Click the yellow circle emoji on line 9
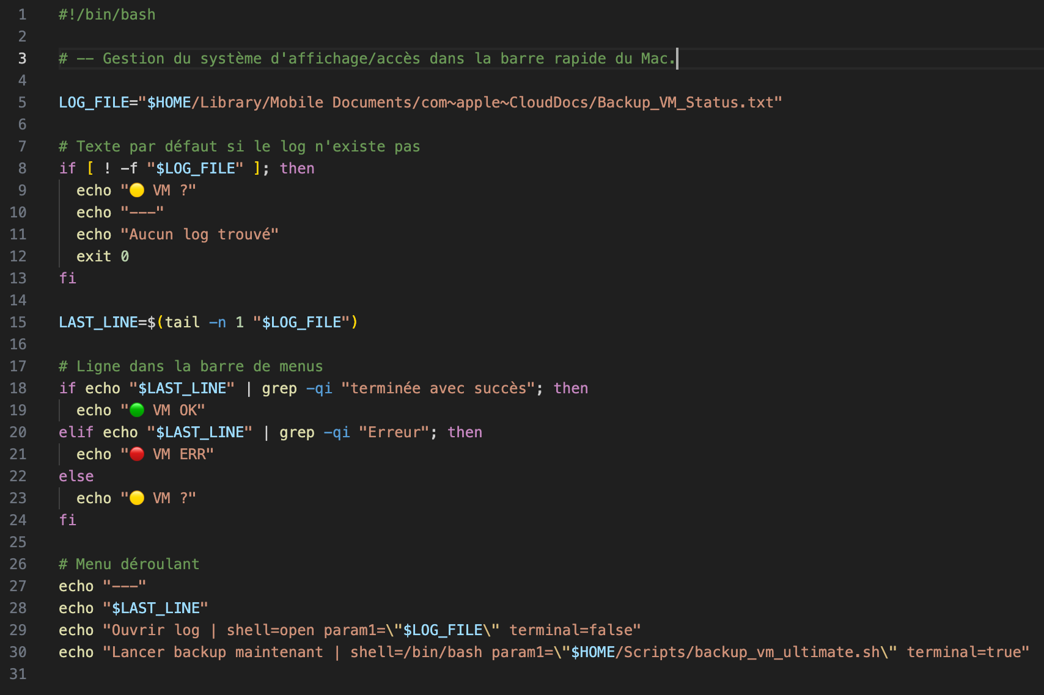The width and height of the screenshot is (1044, 695). pyautogui.click(x=137, y=190)
